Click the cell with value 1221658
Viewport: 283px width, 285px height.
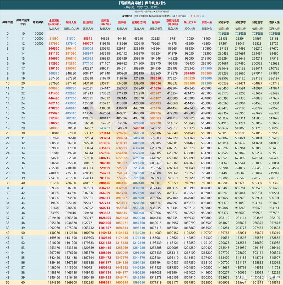pyautogui.click(x=105, y=243)
